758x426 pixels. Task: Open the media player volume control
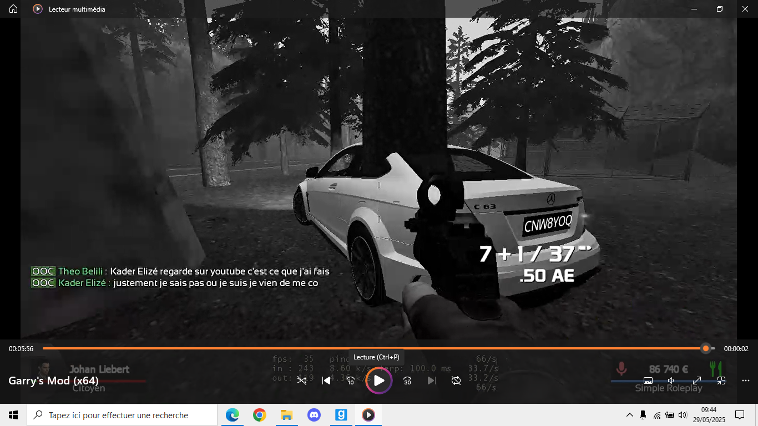tap(672, 381)
